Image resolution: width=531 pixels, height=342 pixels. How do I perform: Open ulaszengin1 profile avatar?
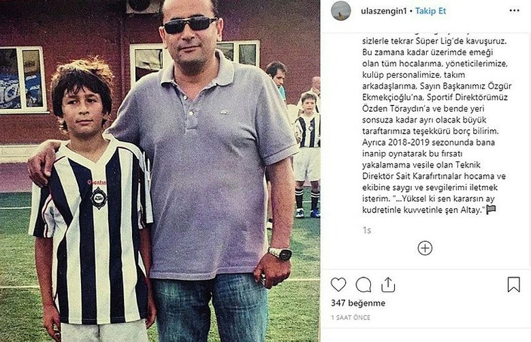coord(340,11)
